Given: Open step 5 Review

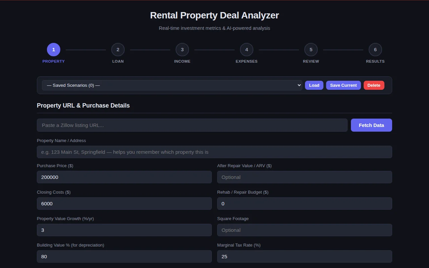Looking at the screenshot, I should click(x=311, y=50).
